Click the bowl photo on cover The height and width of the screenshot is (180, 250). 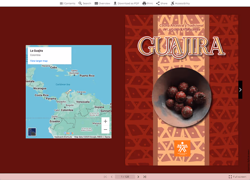tap(182, 97)
